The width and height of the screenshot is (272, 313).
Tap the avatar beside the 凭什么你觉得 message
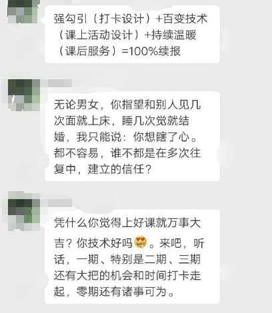click(24, 214)
